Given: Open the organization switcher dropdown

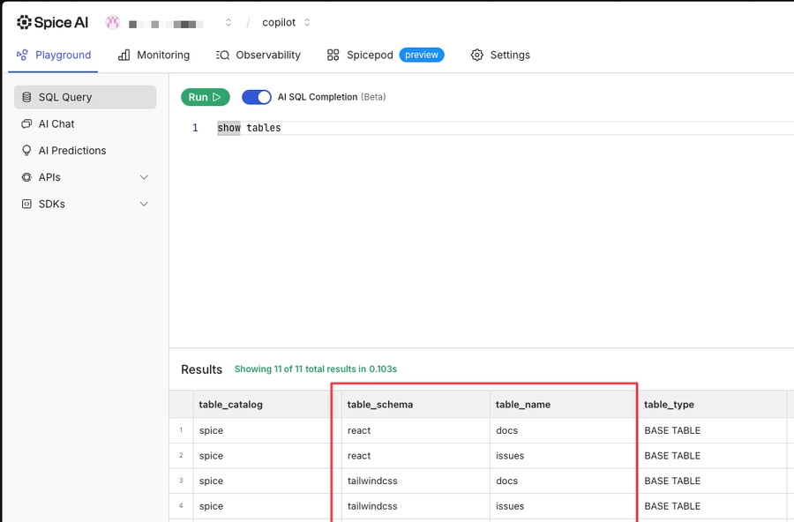Looking at the screenshot, I should (x=228, y=22).
